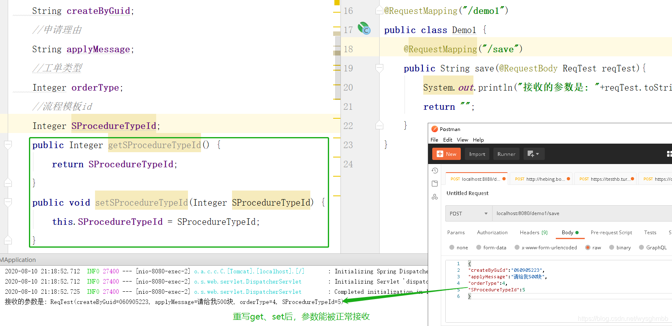
Task: Click the DispatcherServlet link on the Initializing Servlet line
Action: click(248, 282)
